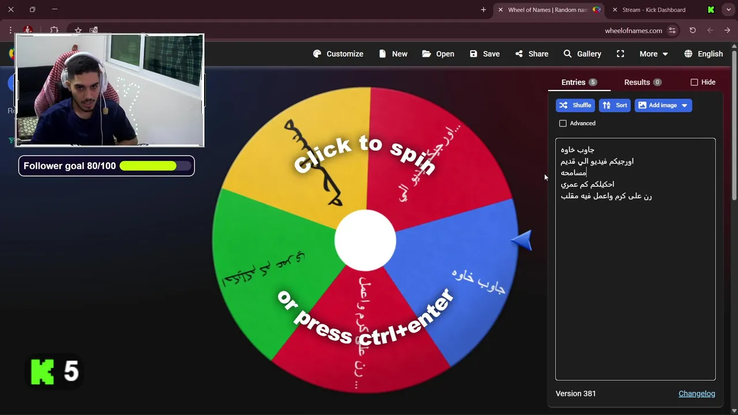The image size is (738, 415).
Task: Click 'Version 381' text
Action: click(x=575, y=394)
